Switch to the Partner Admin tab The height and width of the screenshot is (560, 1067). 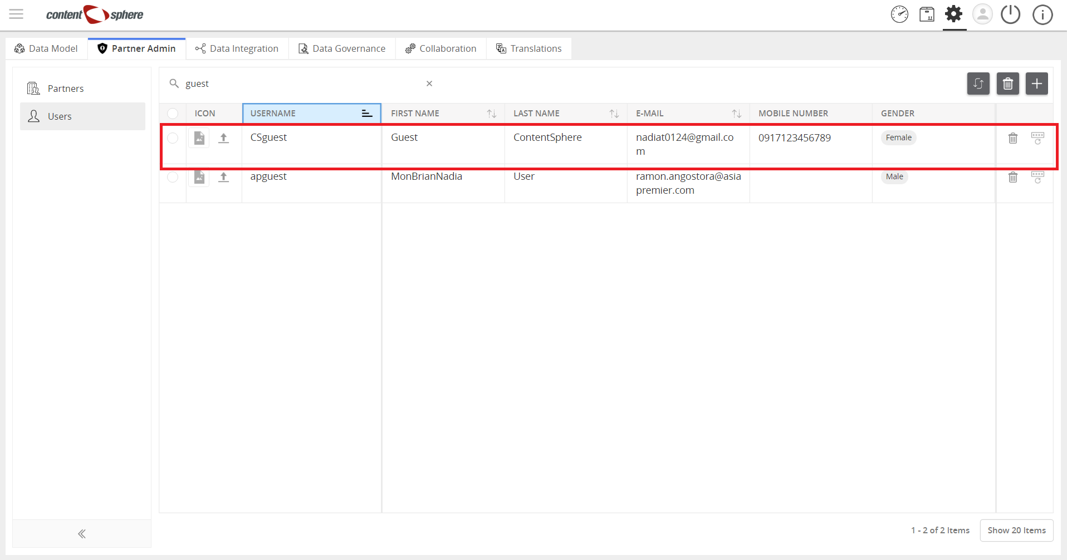click(137, 48)
